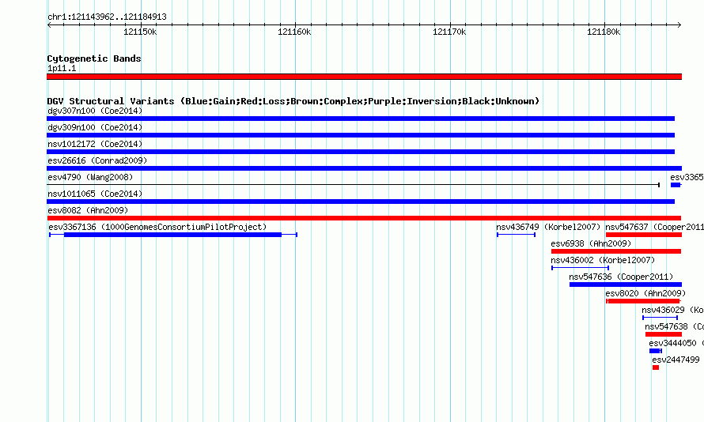The width and height of the screenshot is (704, 422).
Task: Click the esv8020 (Ahn2009) label
Action: pos(645,293)
